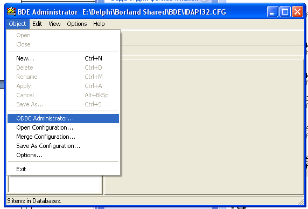Maximize the BDE Administrator window
The width and height of the screenshot is (308, 209).
(285, 12)
